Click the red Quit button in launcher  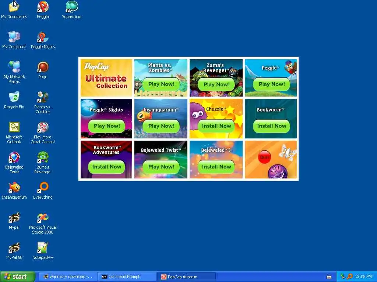pos(264,157)
